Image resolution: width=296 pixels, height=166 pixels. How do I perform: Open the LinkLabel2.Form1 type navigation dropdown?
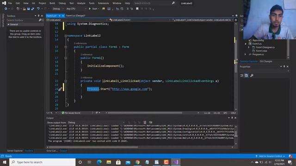[x=140, y=20]
